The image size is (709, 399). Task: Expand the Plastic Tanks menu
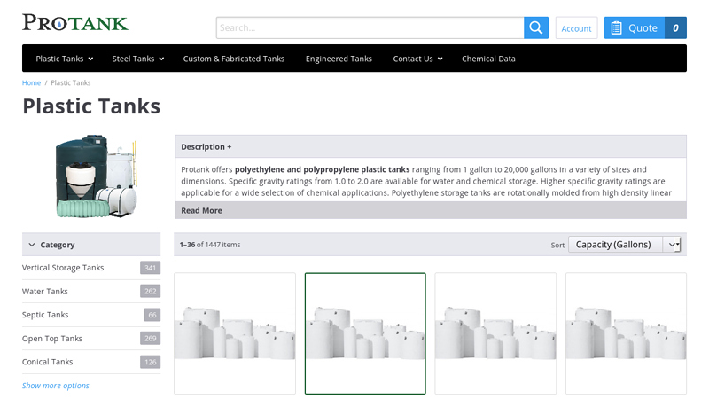point(65,59)
